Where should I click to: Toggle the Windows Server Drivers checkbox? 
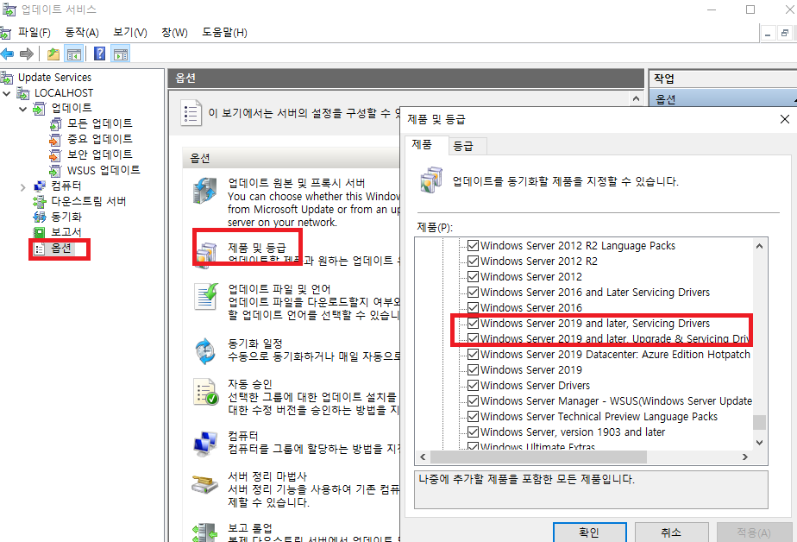click(x=474, y=386)
